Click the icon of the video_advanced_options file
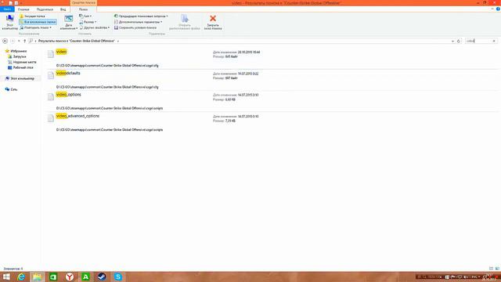Screen dimensions: 501x282 click(50, 118)
